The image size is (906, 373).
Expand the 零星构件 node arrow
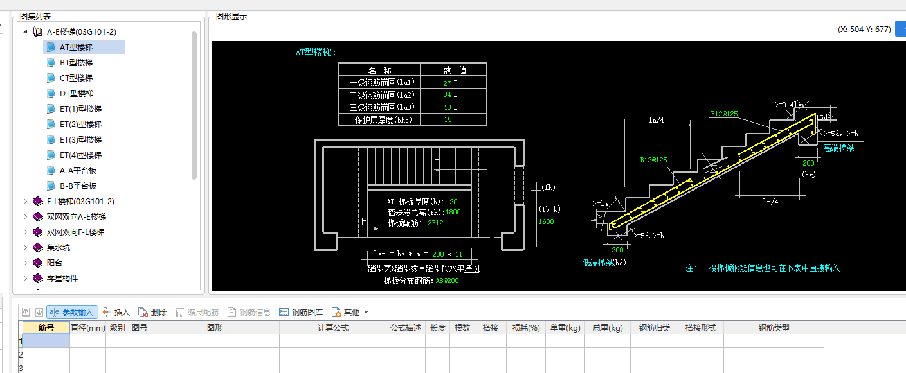tap(25, 278)
